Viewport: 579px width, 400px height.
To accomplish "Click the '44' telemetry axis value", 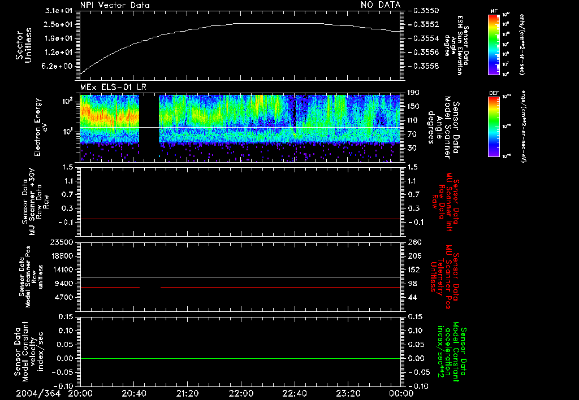I will 413,297.
